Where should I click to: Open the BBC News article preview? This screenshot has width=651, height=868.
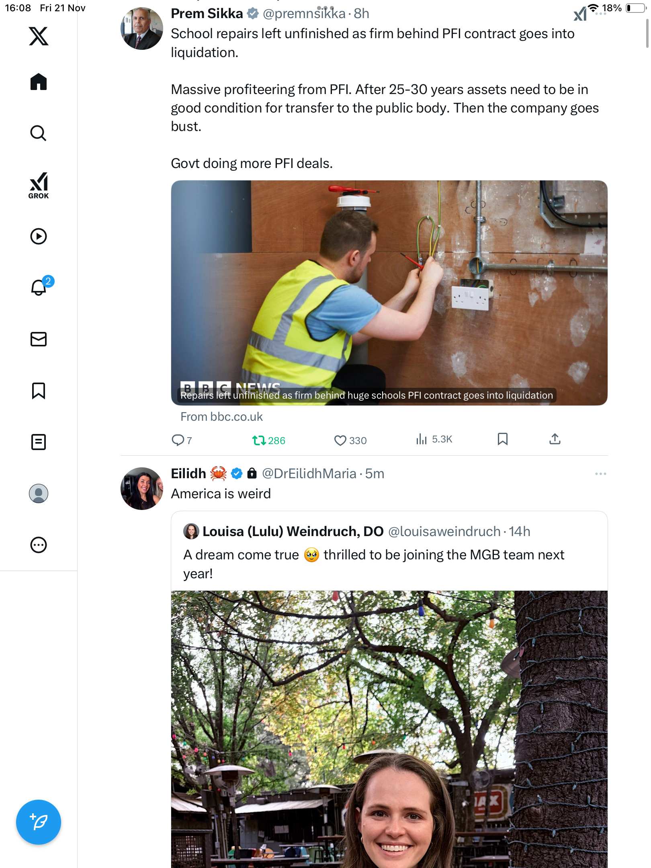[x=389, y=293]
